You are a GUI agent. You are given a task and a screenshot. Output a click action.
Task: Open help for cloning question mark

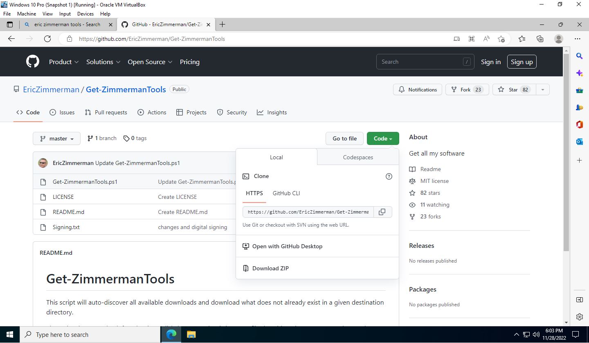(x=389, y=176)
